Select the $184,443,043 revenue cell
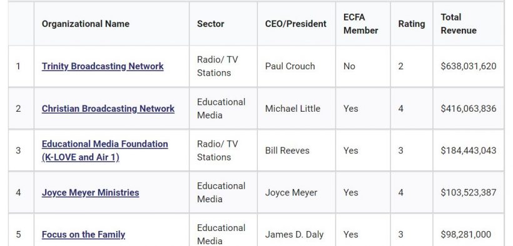Screen dimensions: 513x246 click(469, 150)
